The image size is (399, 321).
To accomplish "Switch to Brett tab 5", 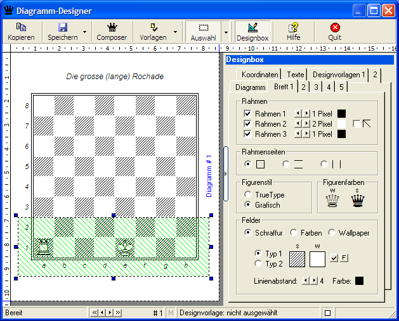I will tap(341, 87).
